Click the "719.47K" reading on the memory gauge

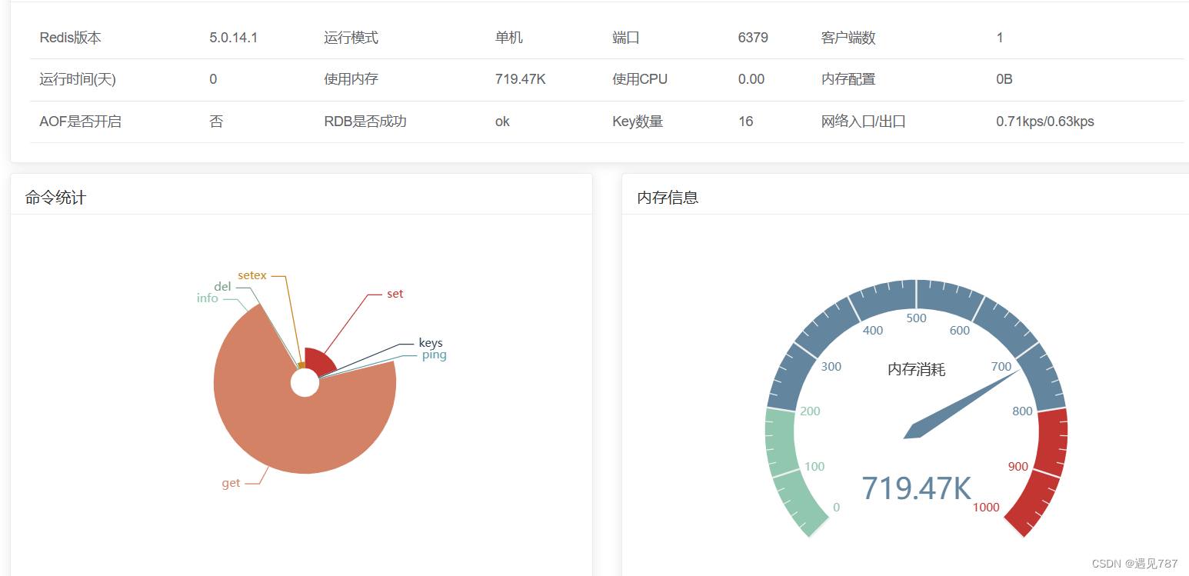coord(917,488)
